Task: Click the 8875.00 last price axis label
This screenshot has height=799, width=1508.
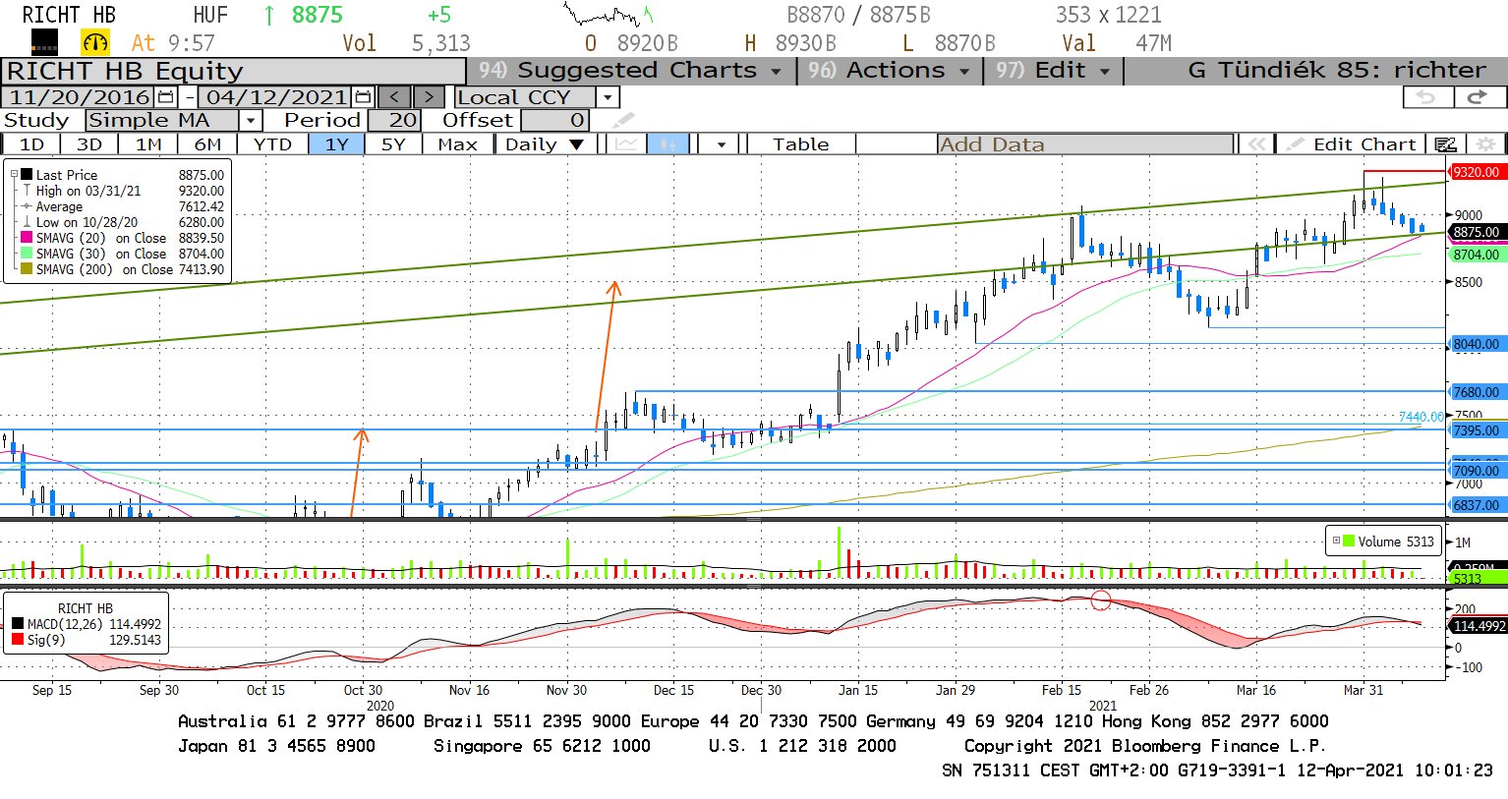Action: (1477, 233)
